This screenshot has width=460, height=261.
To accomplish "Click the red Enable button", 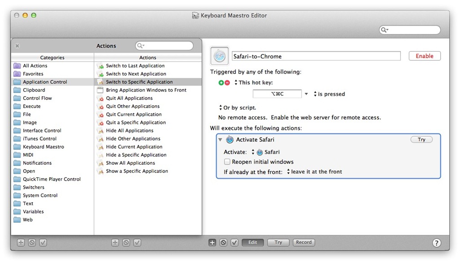I will pyautogui.click(x=425, y=56).
